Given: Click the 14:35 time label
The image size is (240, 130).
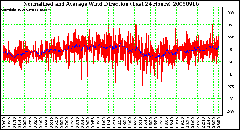Looking at the screenshot, I should [x=135, y=123].
